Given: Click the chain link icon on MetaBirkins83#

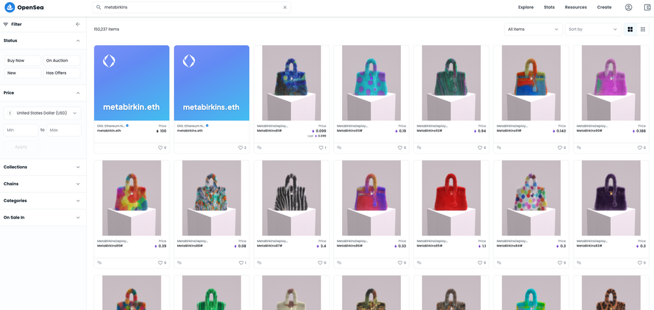Looking at the screenshot, I should click(x=579, y=263).
